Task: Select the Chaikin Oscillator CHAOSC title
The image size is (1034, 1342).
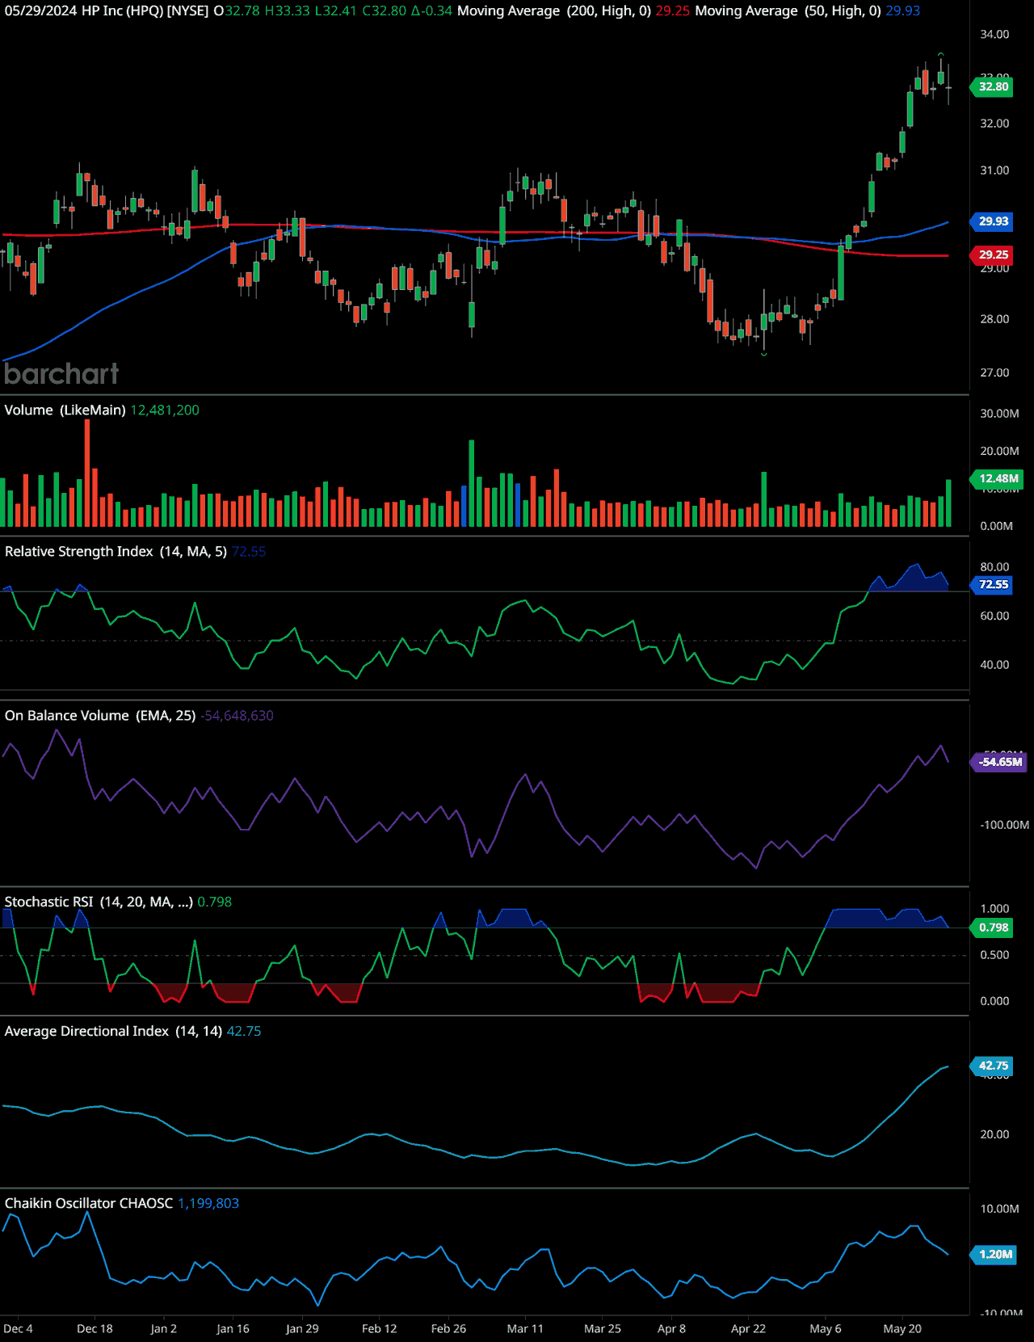Action: (x=89, y=1204)
